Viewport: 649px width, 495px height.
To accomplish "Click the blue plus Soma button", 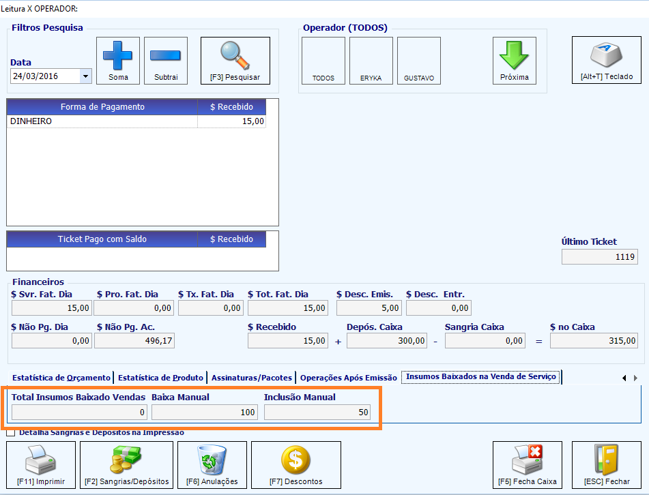I will pos(118,61).
